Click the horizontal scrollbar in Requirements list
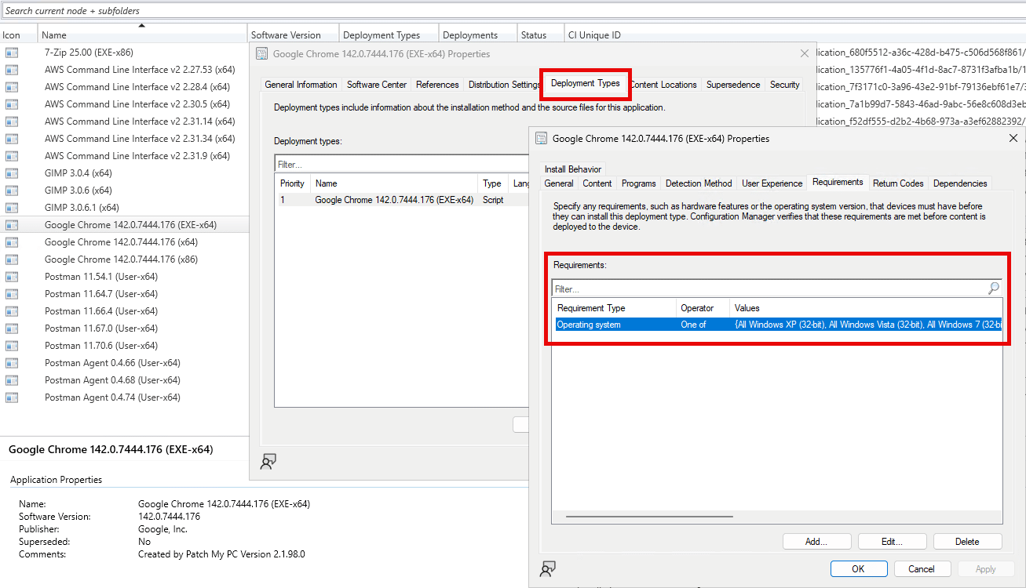 (649, 517)
